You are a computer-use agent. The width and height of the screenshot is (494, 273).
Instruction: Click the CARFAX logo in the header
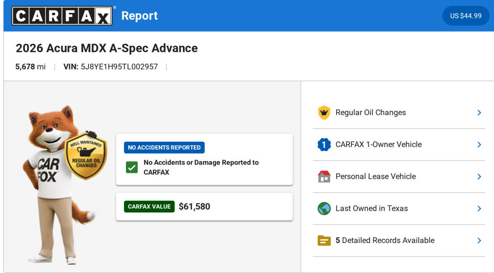62,15
